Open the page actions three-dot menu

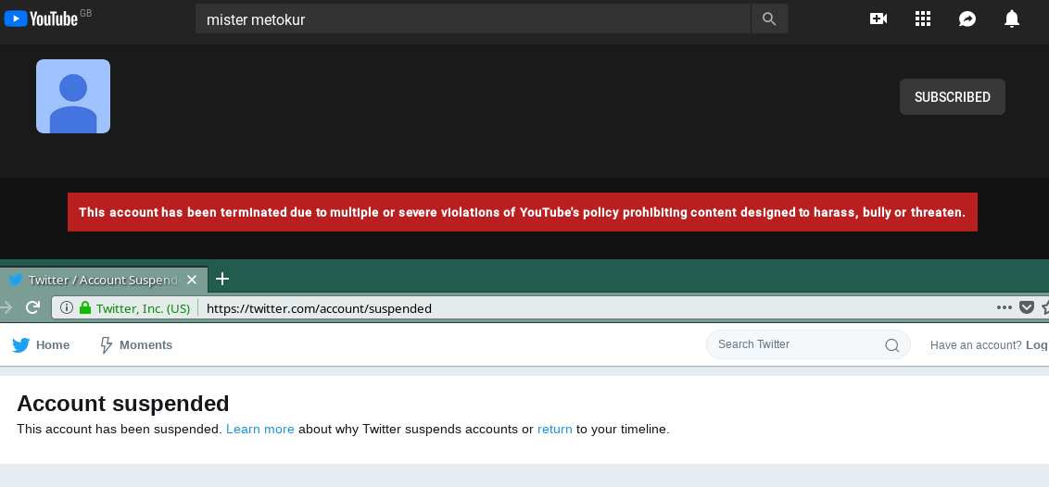tap(1004, 307)
